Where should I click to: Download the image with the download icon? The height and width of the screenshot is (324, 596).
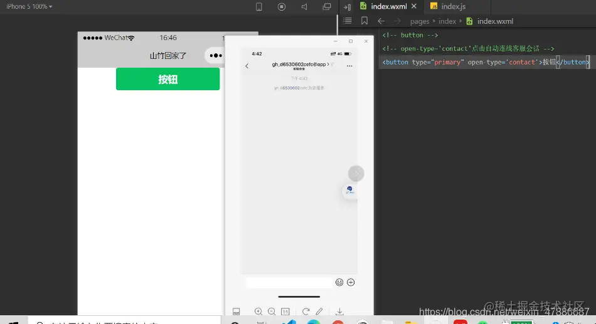pos(339,311)
